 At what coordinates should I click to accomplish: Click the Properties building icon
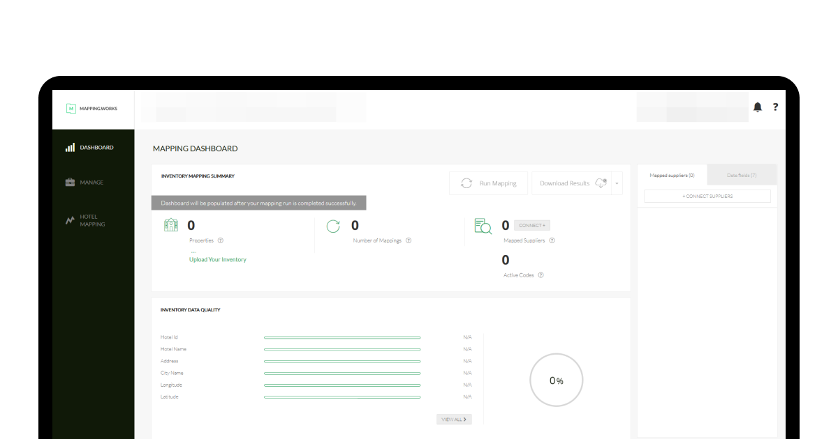tap(171, 225)
